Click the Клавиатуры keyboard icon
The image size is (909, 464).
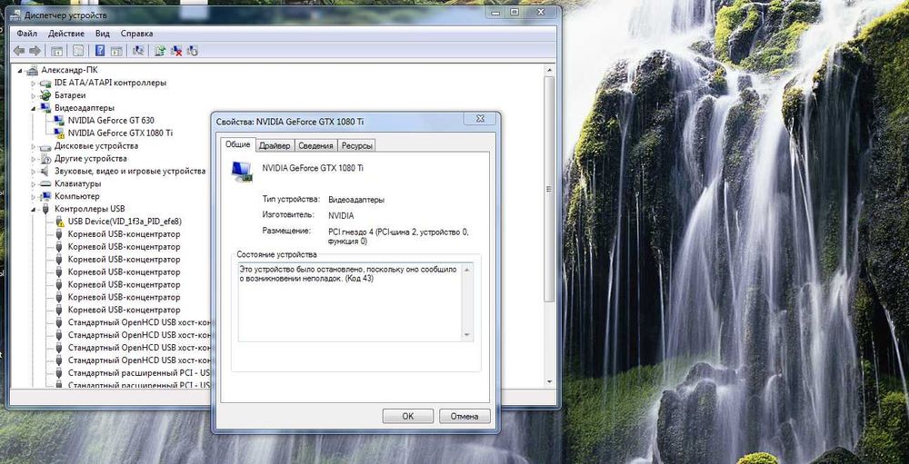pyautogui.click(x=45, y=183)
